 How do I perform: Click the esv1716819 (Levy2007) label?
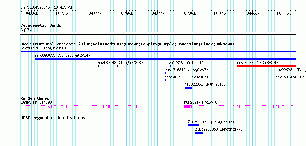(x=187, y=70)
